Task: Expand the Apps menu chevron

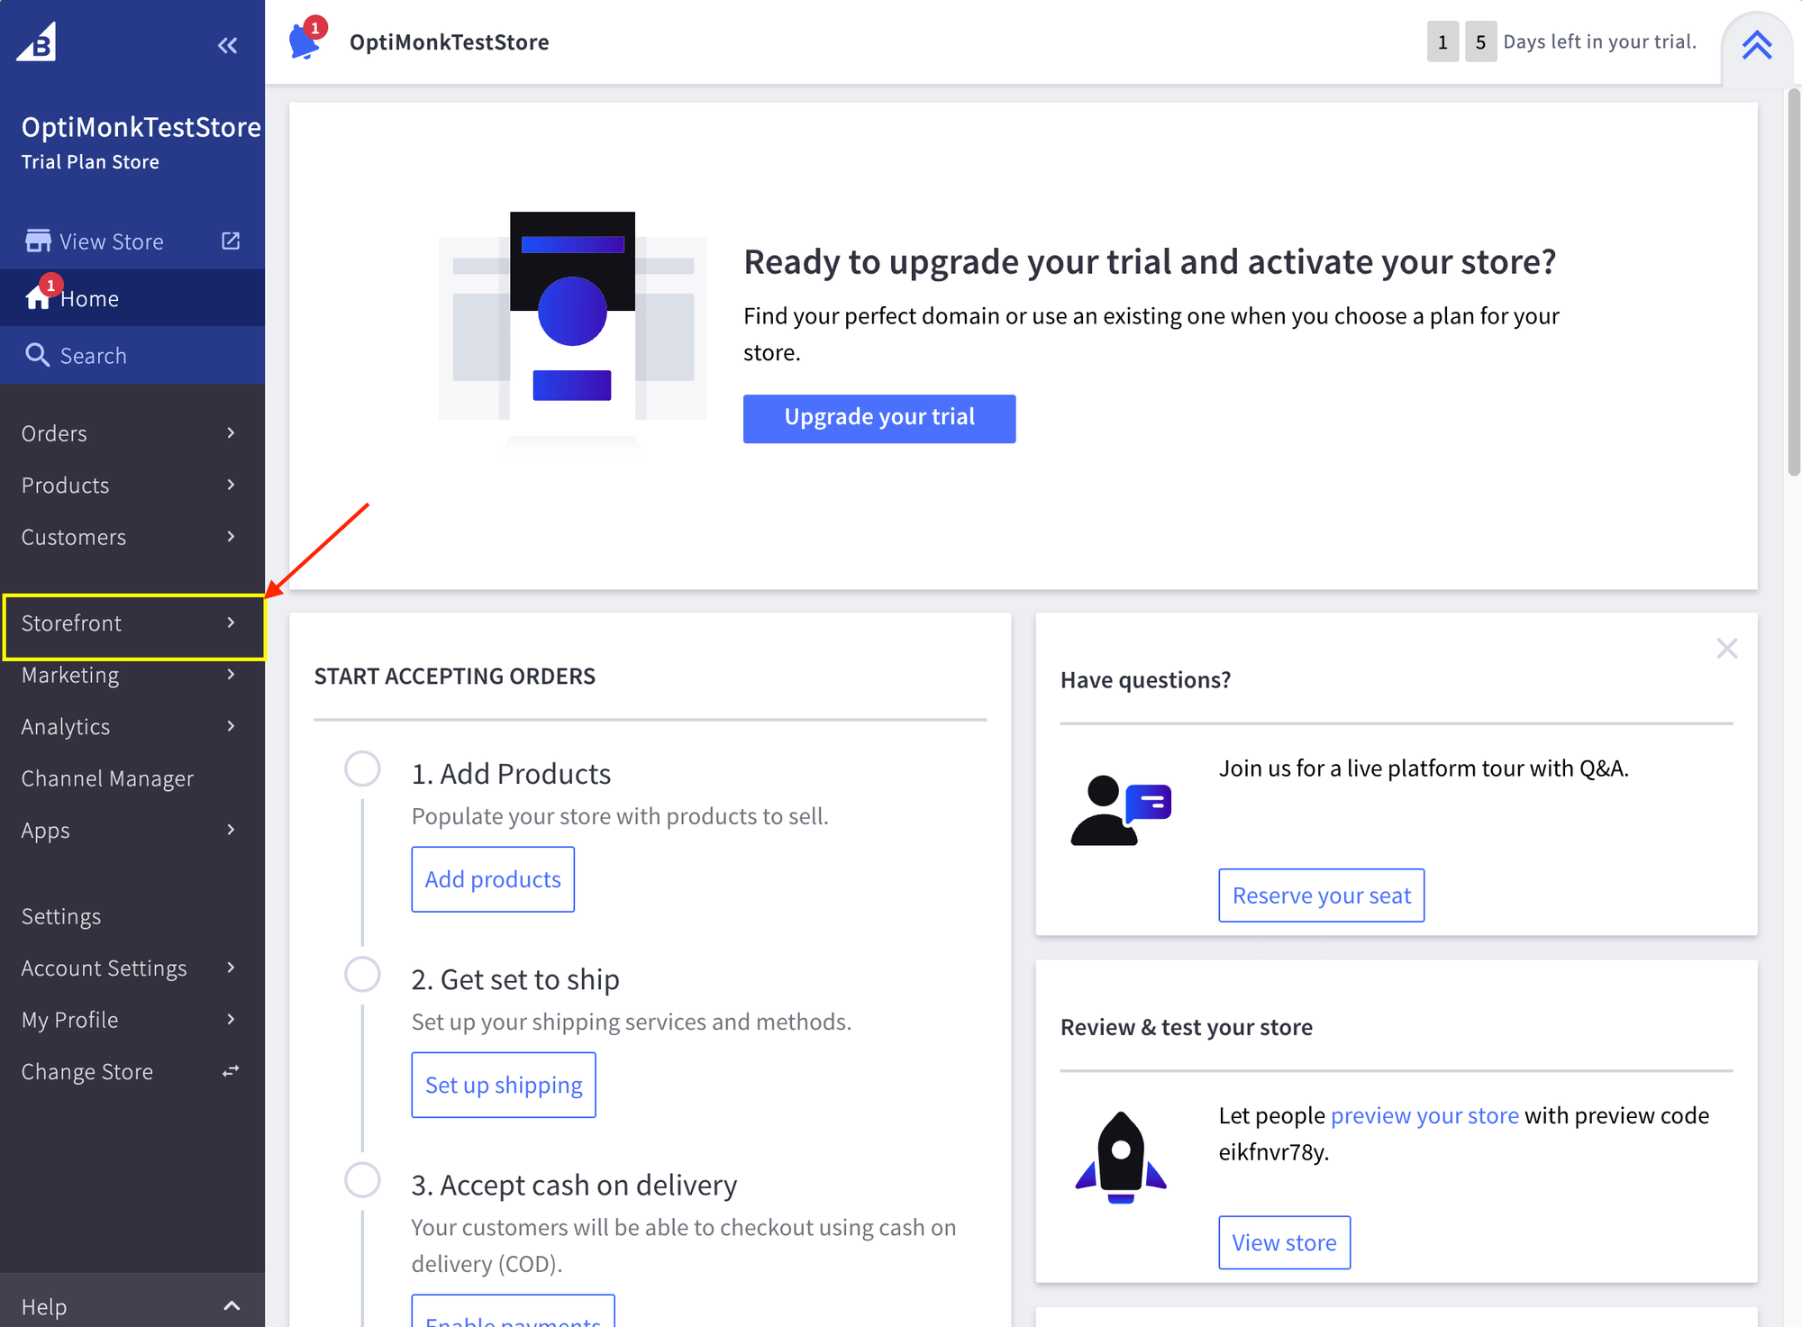Action: 231,830
